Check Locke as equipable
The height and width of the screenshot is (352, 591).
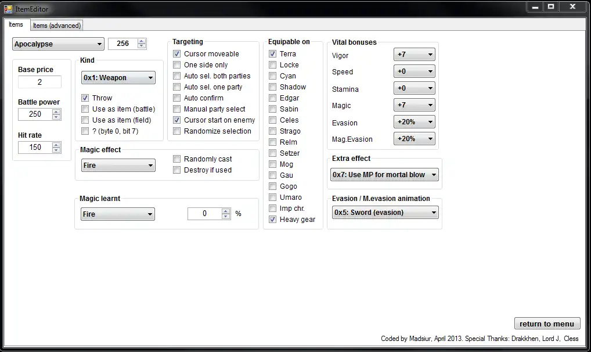(272, 65)
